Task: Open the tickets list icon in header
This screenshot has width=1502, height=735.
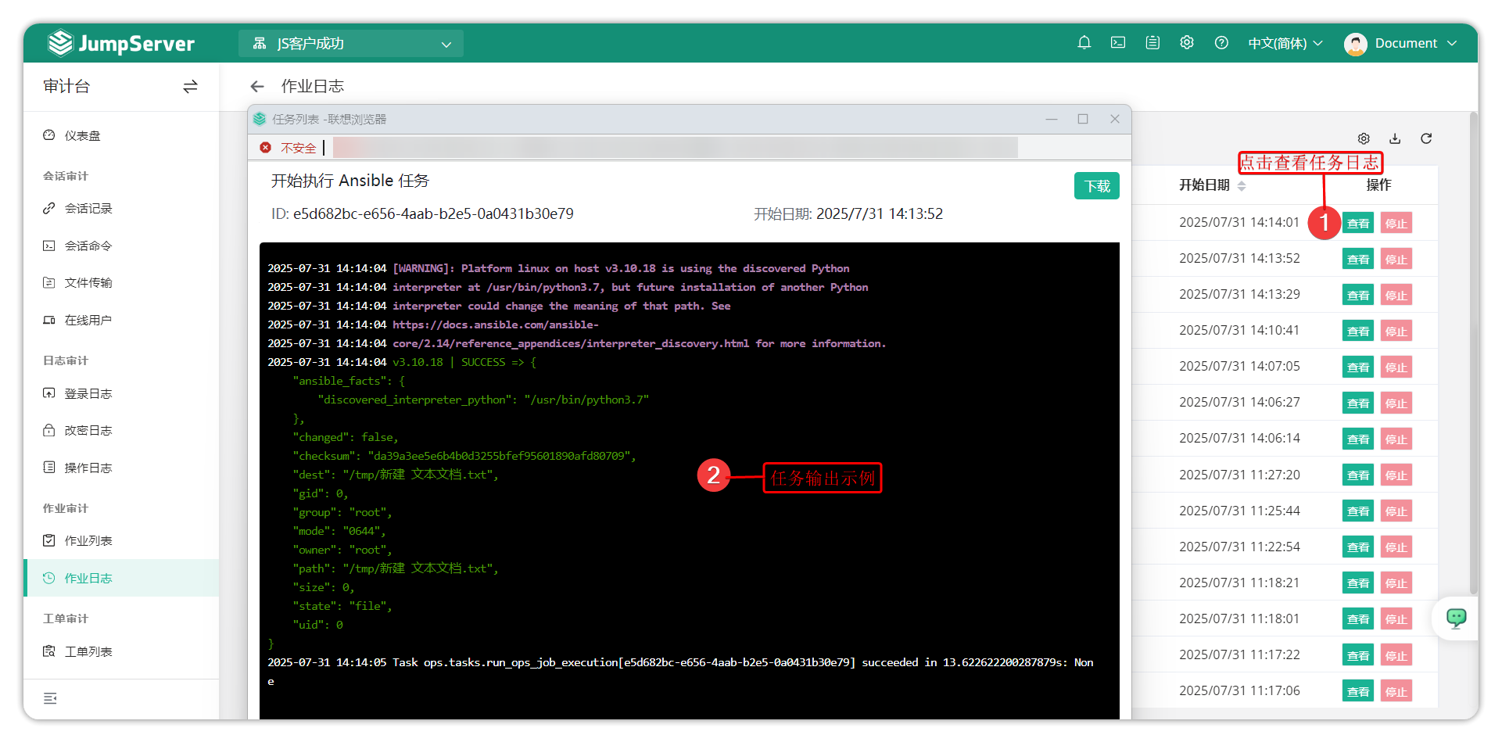Action: (x=1152, y=43)
